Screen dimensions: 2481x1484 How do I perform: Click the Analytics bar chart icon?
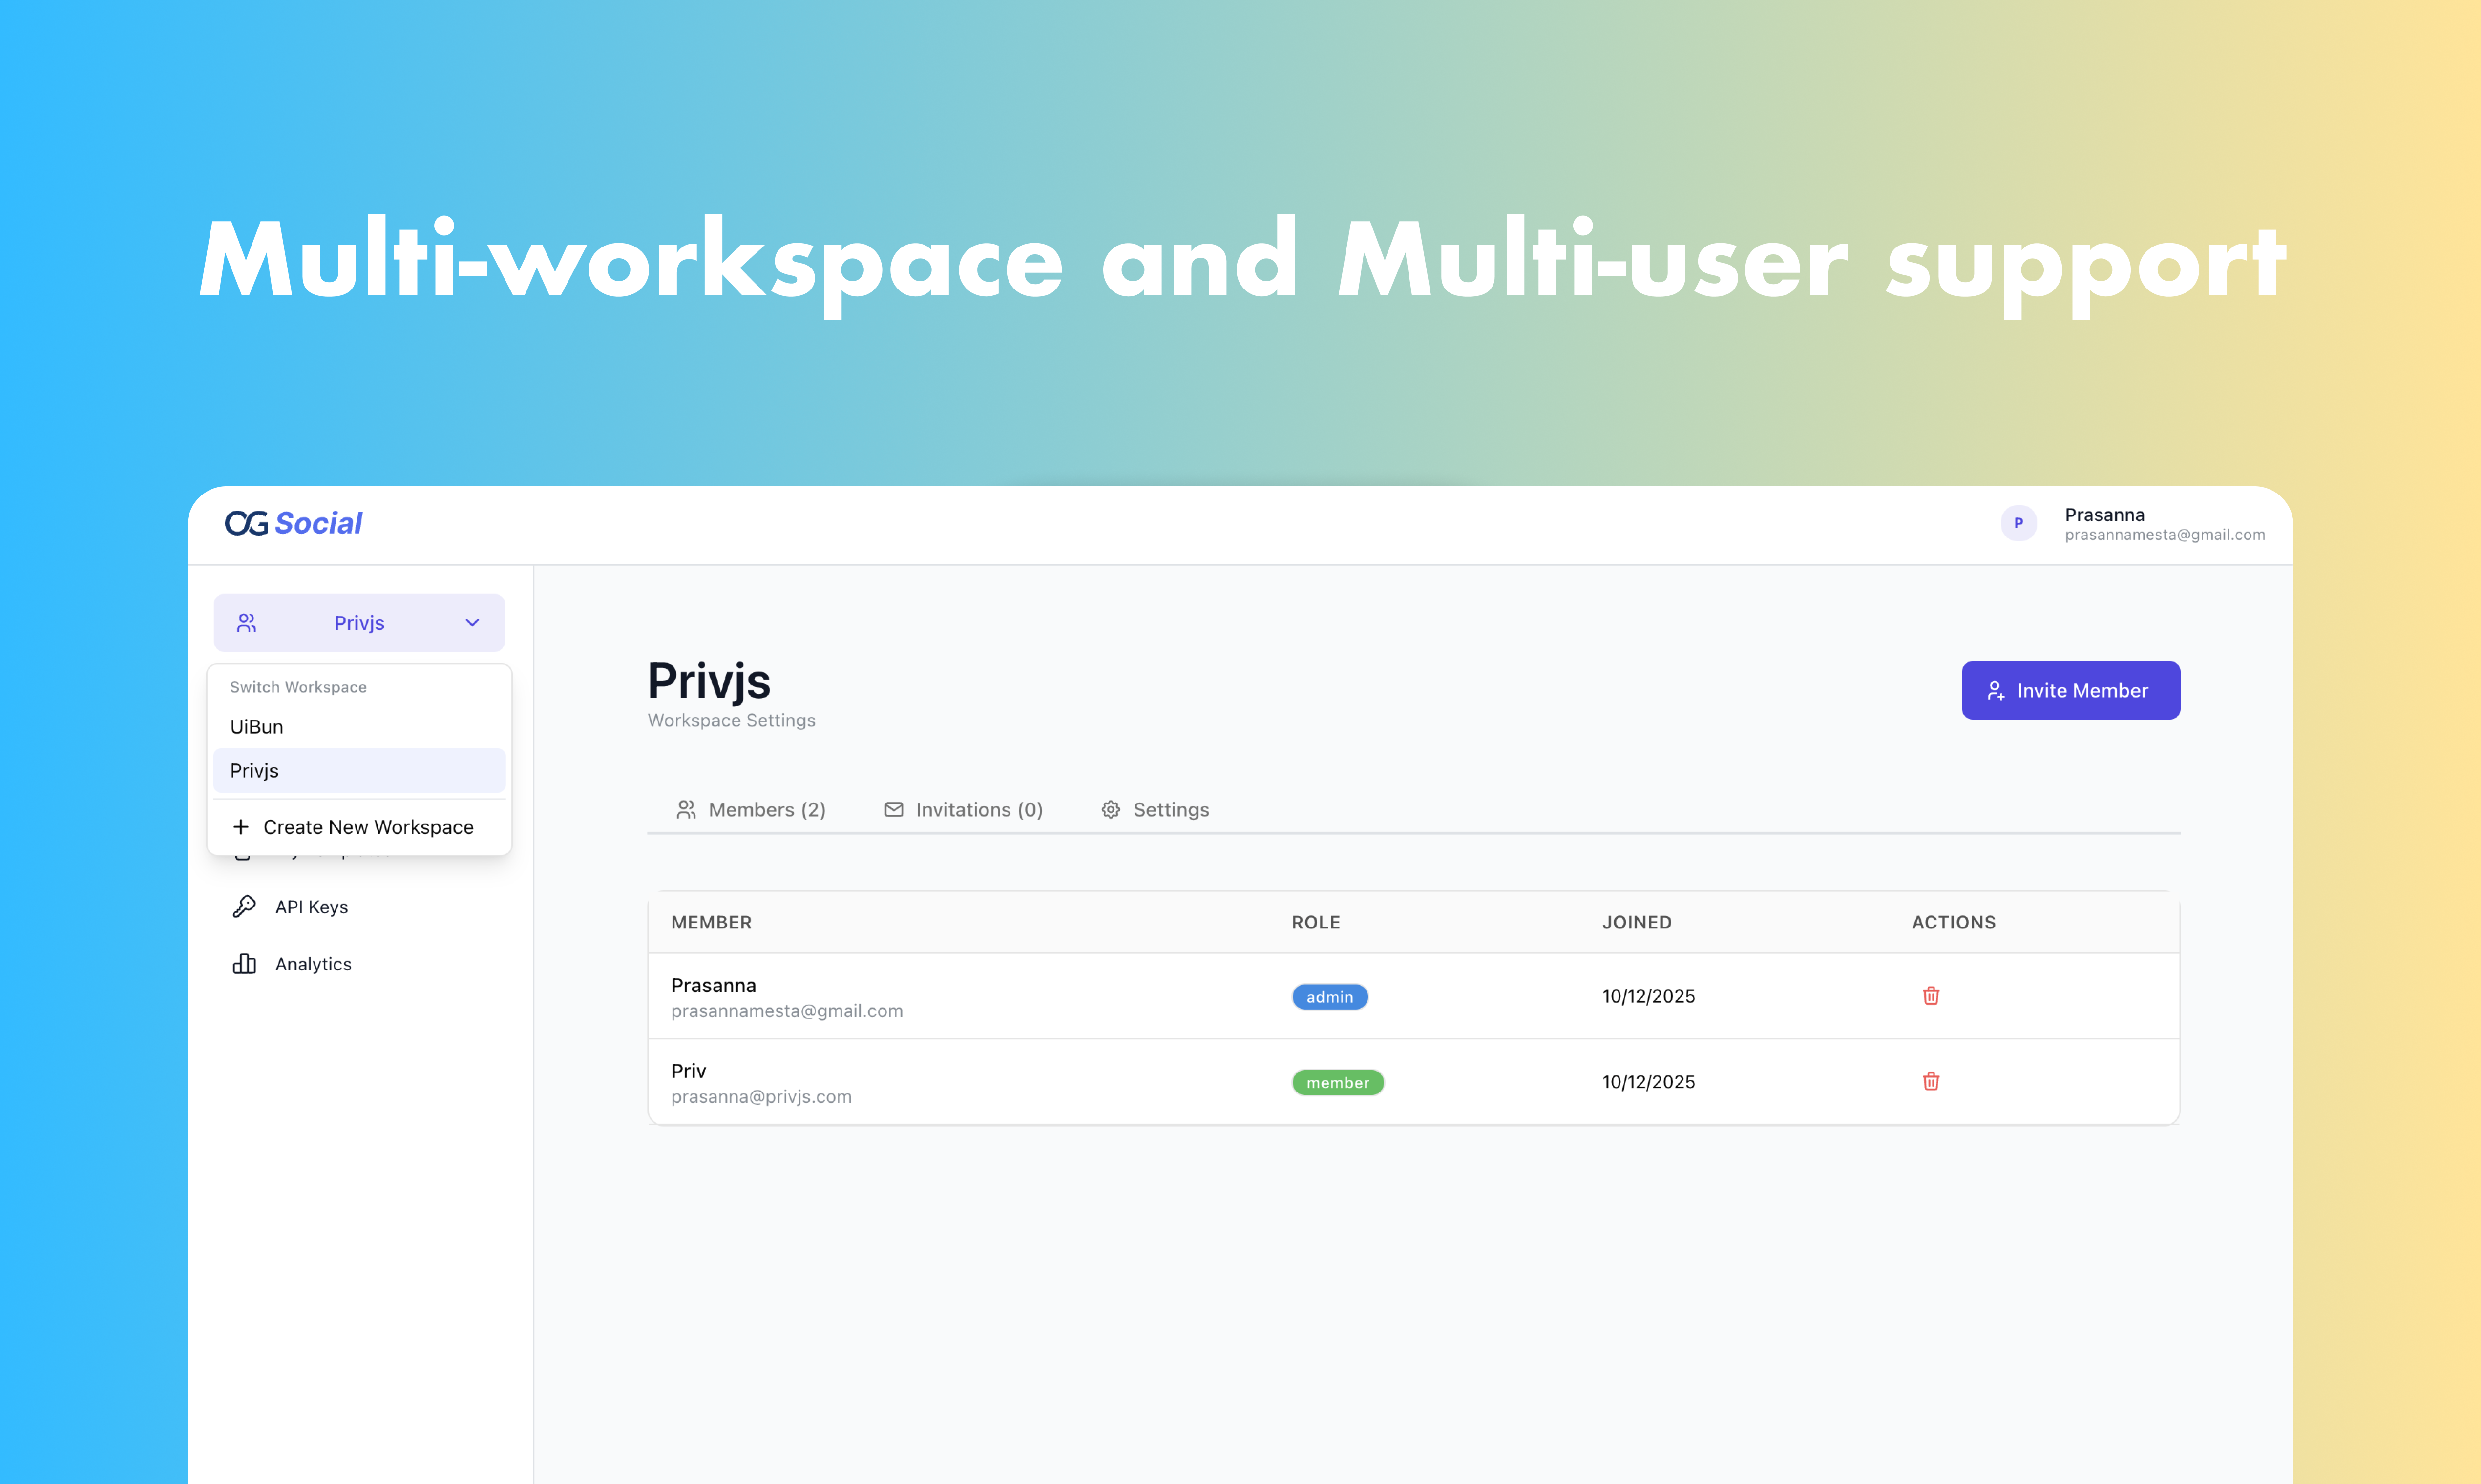(244, 964)
